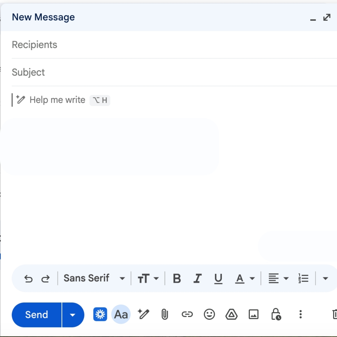The height and width of the screenshot is (337, 337).
Task: Discard the draft with trash icon
Action: coord(334,314)
